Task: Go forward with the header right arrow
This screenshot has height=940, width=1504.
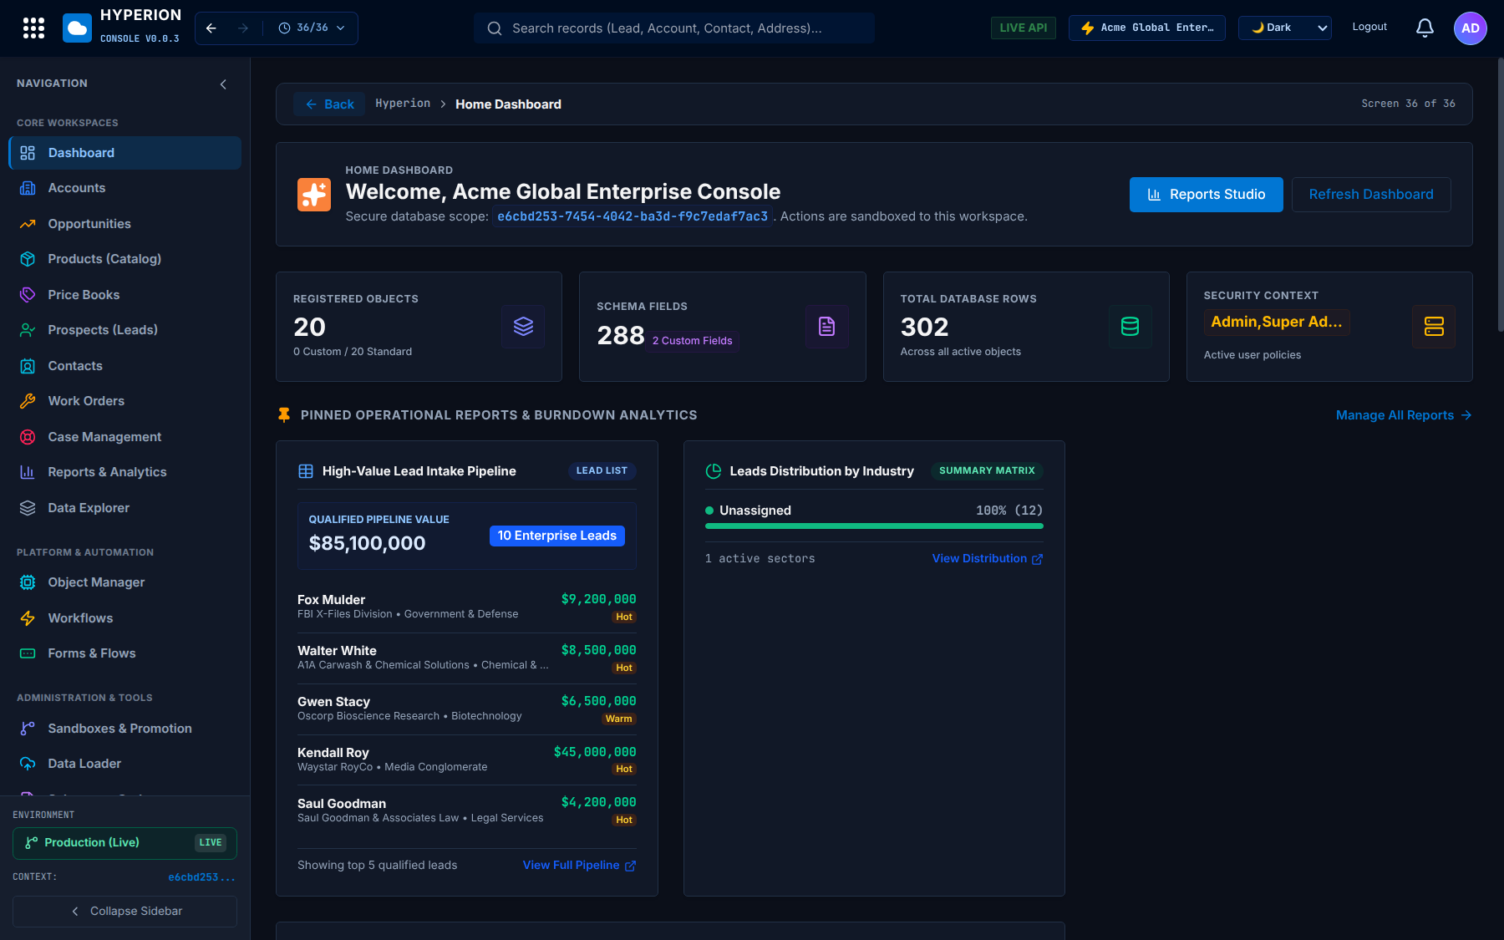Action: click(243, 28)
